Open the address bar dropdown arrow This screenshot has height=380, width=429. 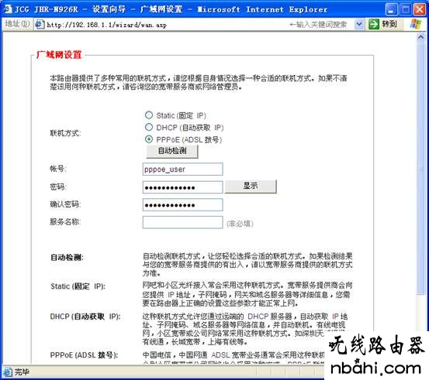pyautogui.click(x=359, y=25)
